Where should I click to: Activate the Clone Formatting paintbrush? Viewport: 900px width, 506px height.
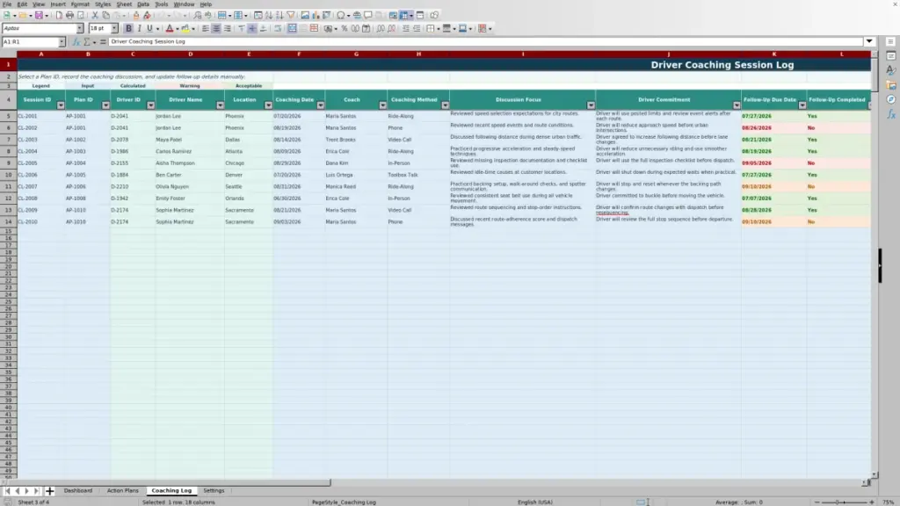tap(136, 15)
